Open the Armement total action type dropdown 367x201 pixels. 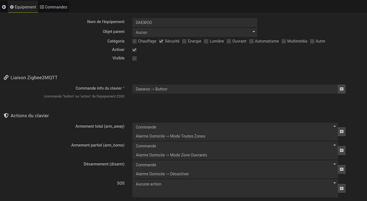click(x=235, y=127)
